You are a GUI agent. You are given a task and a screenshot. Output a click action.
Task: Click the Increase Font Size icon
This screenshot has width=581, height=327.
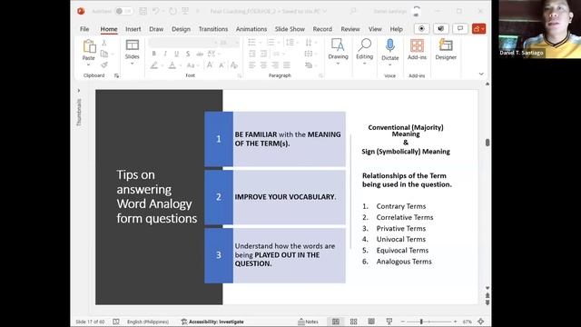210,65
